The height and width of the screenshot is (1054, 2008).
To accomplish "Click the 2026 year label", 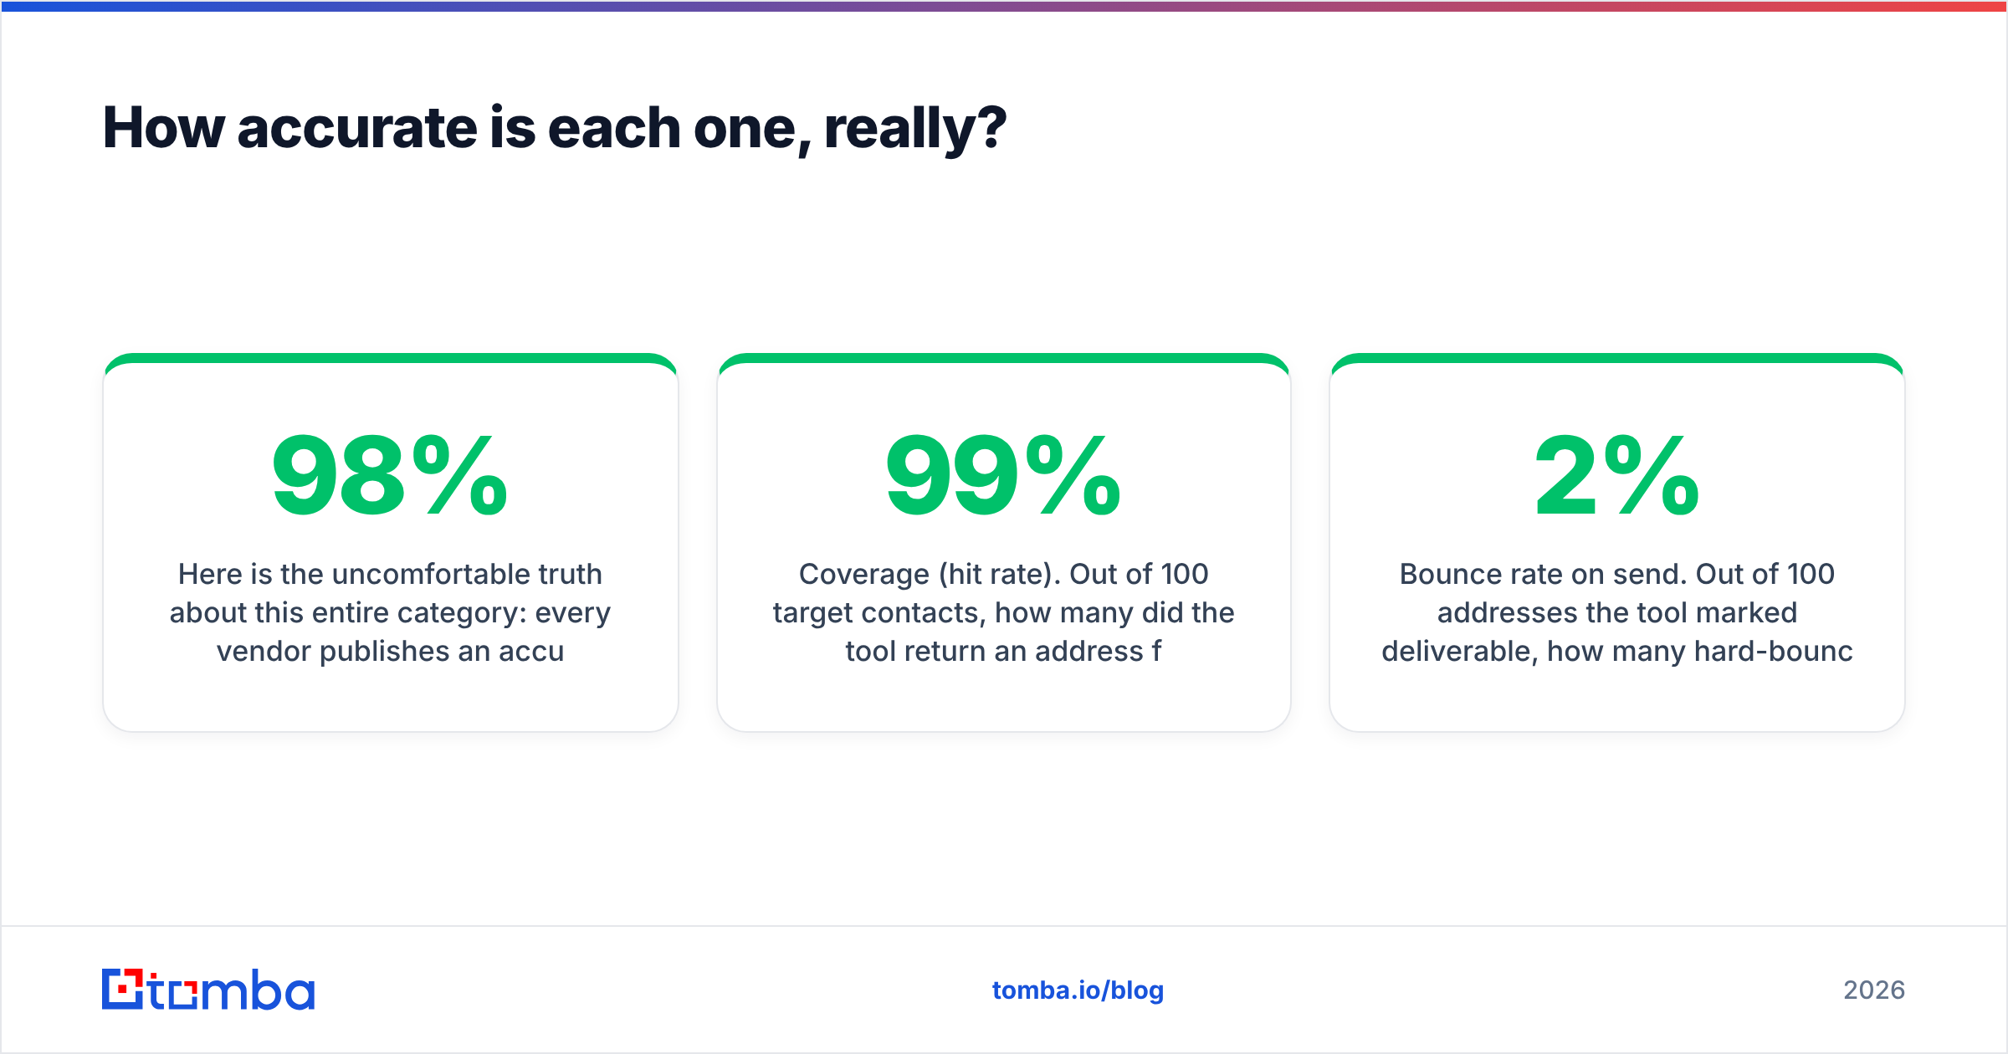I will point(1873,990).
